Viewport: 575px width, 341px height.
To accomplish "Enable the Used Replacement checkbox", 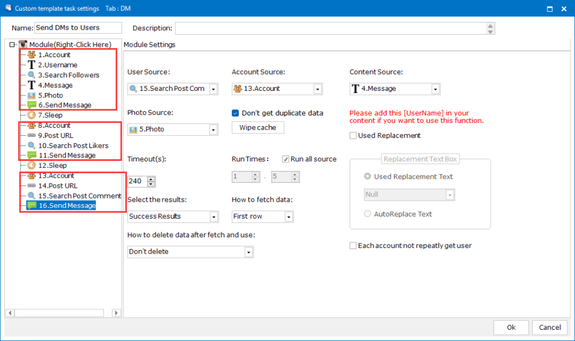I will click(353, 135).
